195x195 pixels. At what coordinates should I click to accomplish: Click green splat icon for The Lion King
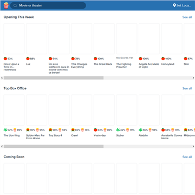(x=5, y=130)
